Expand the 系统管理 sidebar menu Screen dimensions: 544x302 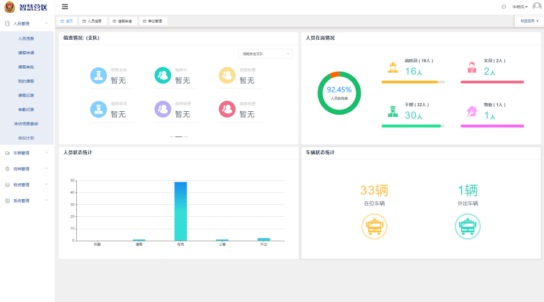pyautogui.click(x=26, y=200)
